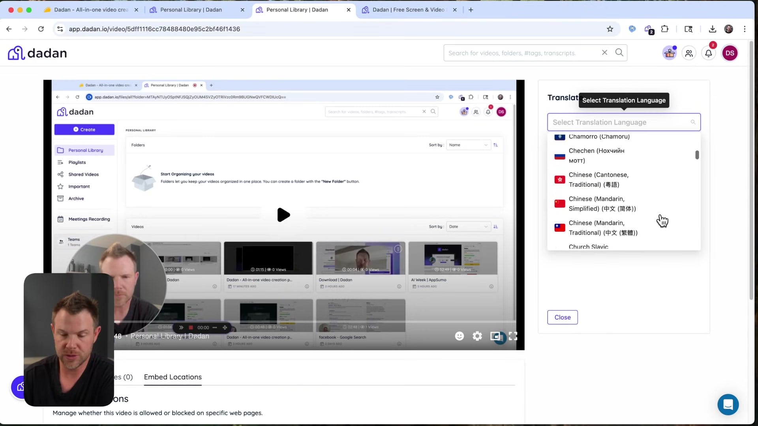Toggle picture-in-picture on the player
Image resolution: width=758 pixels, height=426 pixels.
[495, 336]
